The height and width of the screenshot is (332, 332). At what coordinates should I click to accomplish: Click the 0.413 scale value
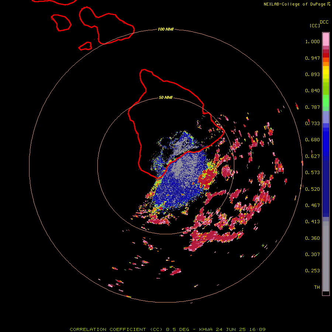pyautogui.click(x=312, y=222)
